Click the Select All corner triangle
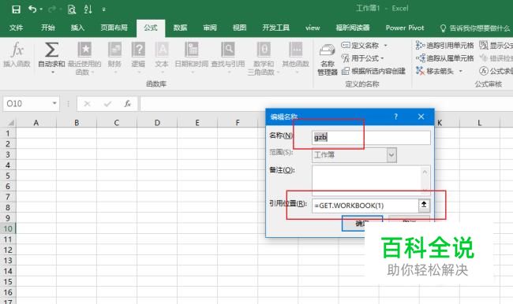The width and height of the screenshot is (513, 304). click(x=10, y=123)
